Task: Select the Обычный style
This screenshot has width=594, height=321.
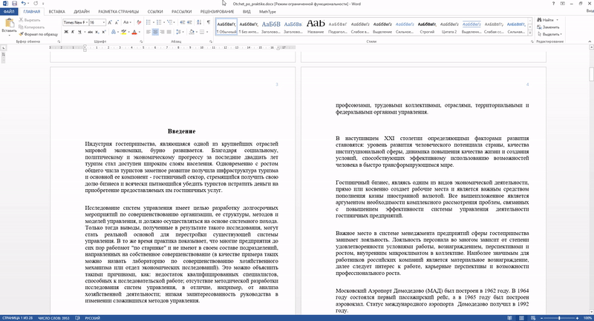Action: pyautogui.click(x=226, y=27)
